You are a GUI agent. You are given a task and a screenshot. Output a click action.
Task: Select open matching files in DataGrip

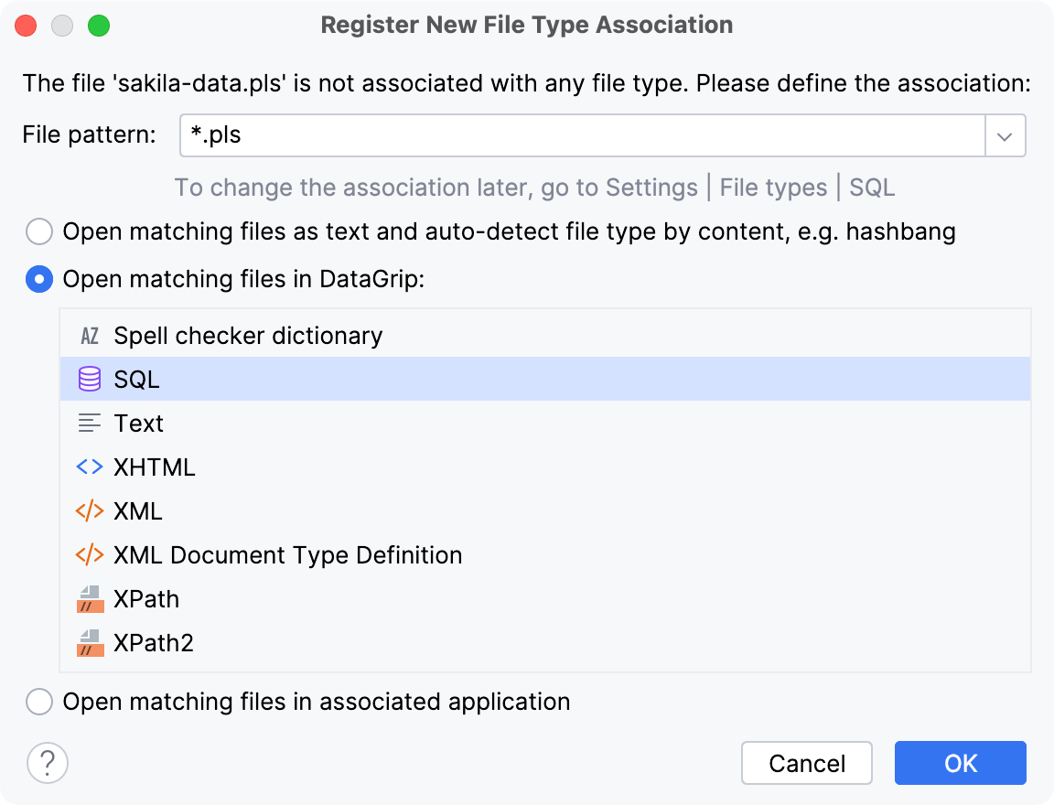click(x=39, y=279)
